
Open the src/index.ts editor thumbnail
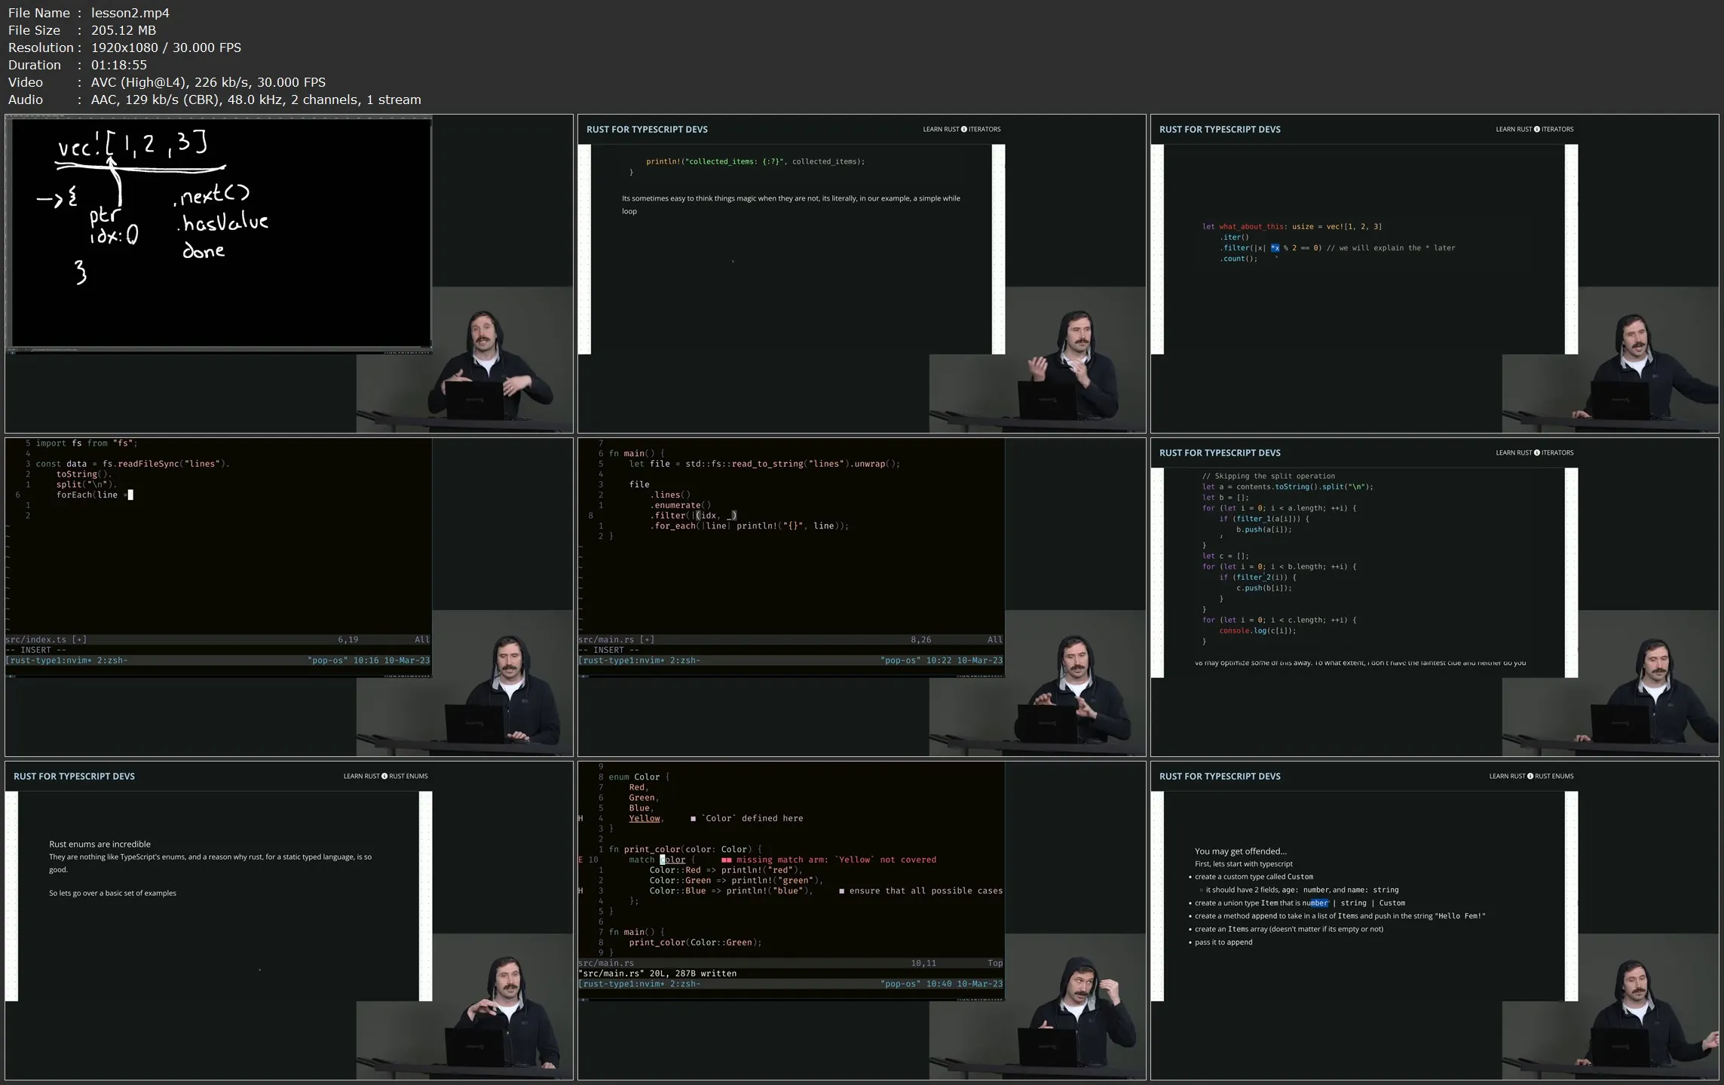[x=289, y=597]
